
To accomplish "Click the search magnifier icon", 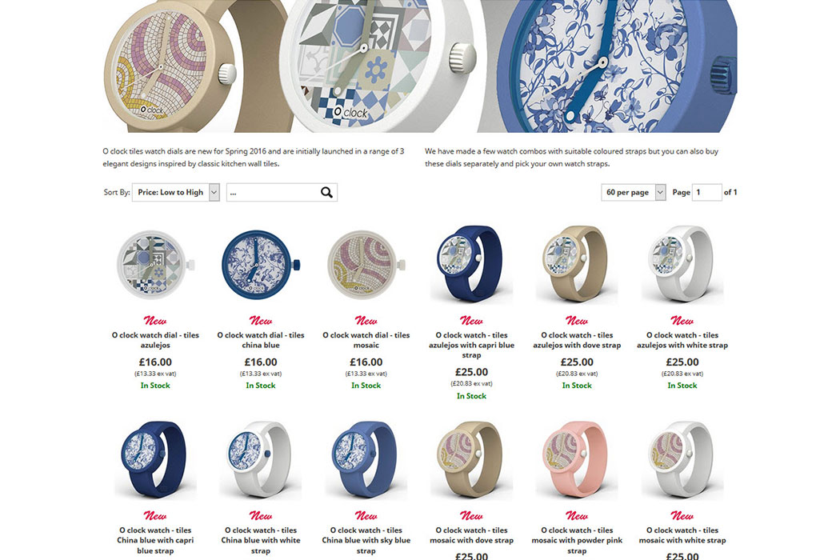I will [326, 192].
